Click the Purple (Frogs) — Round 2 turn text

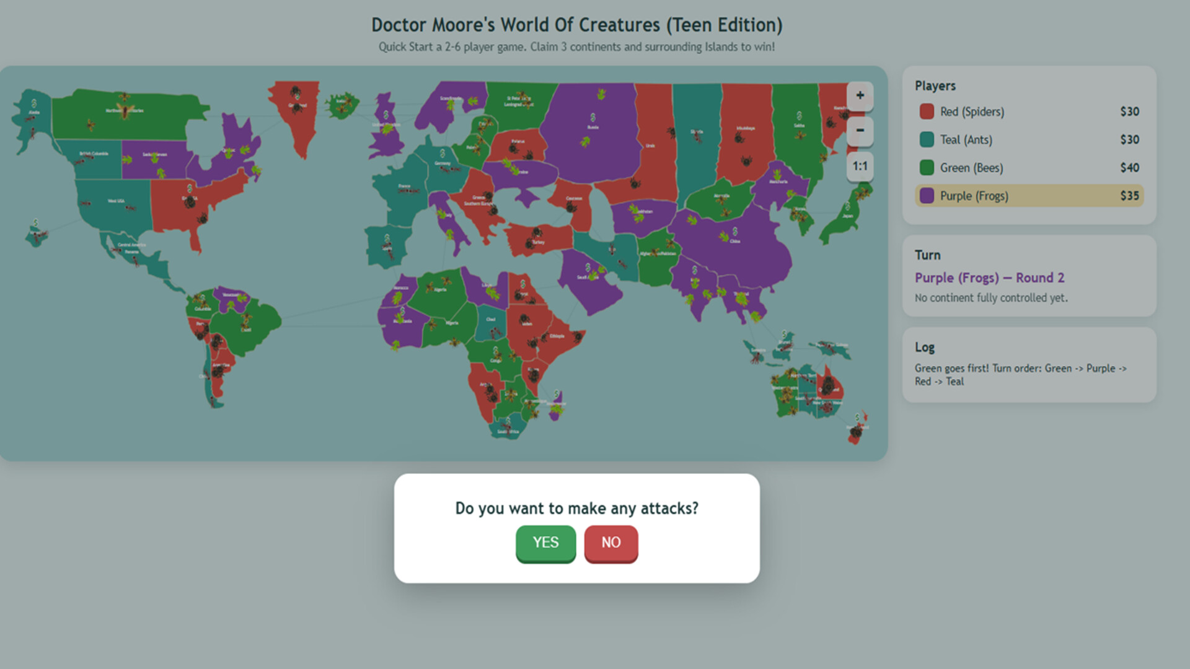pos(989,278)
